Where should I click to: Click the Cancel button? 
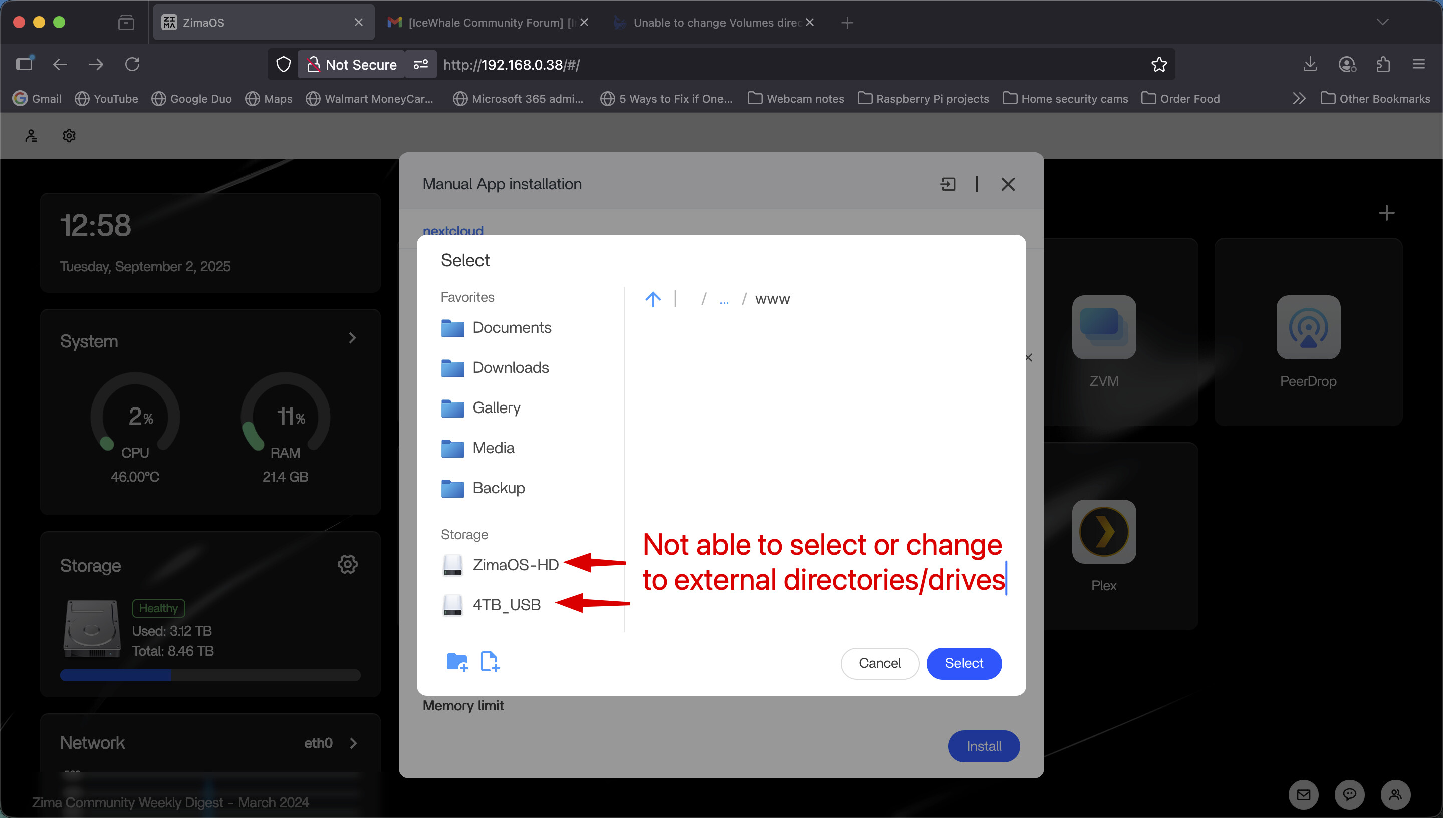click(x=879, y=663)
